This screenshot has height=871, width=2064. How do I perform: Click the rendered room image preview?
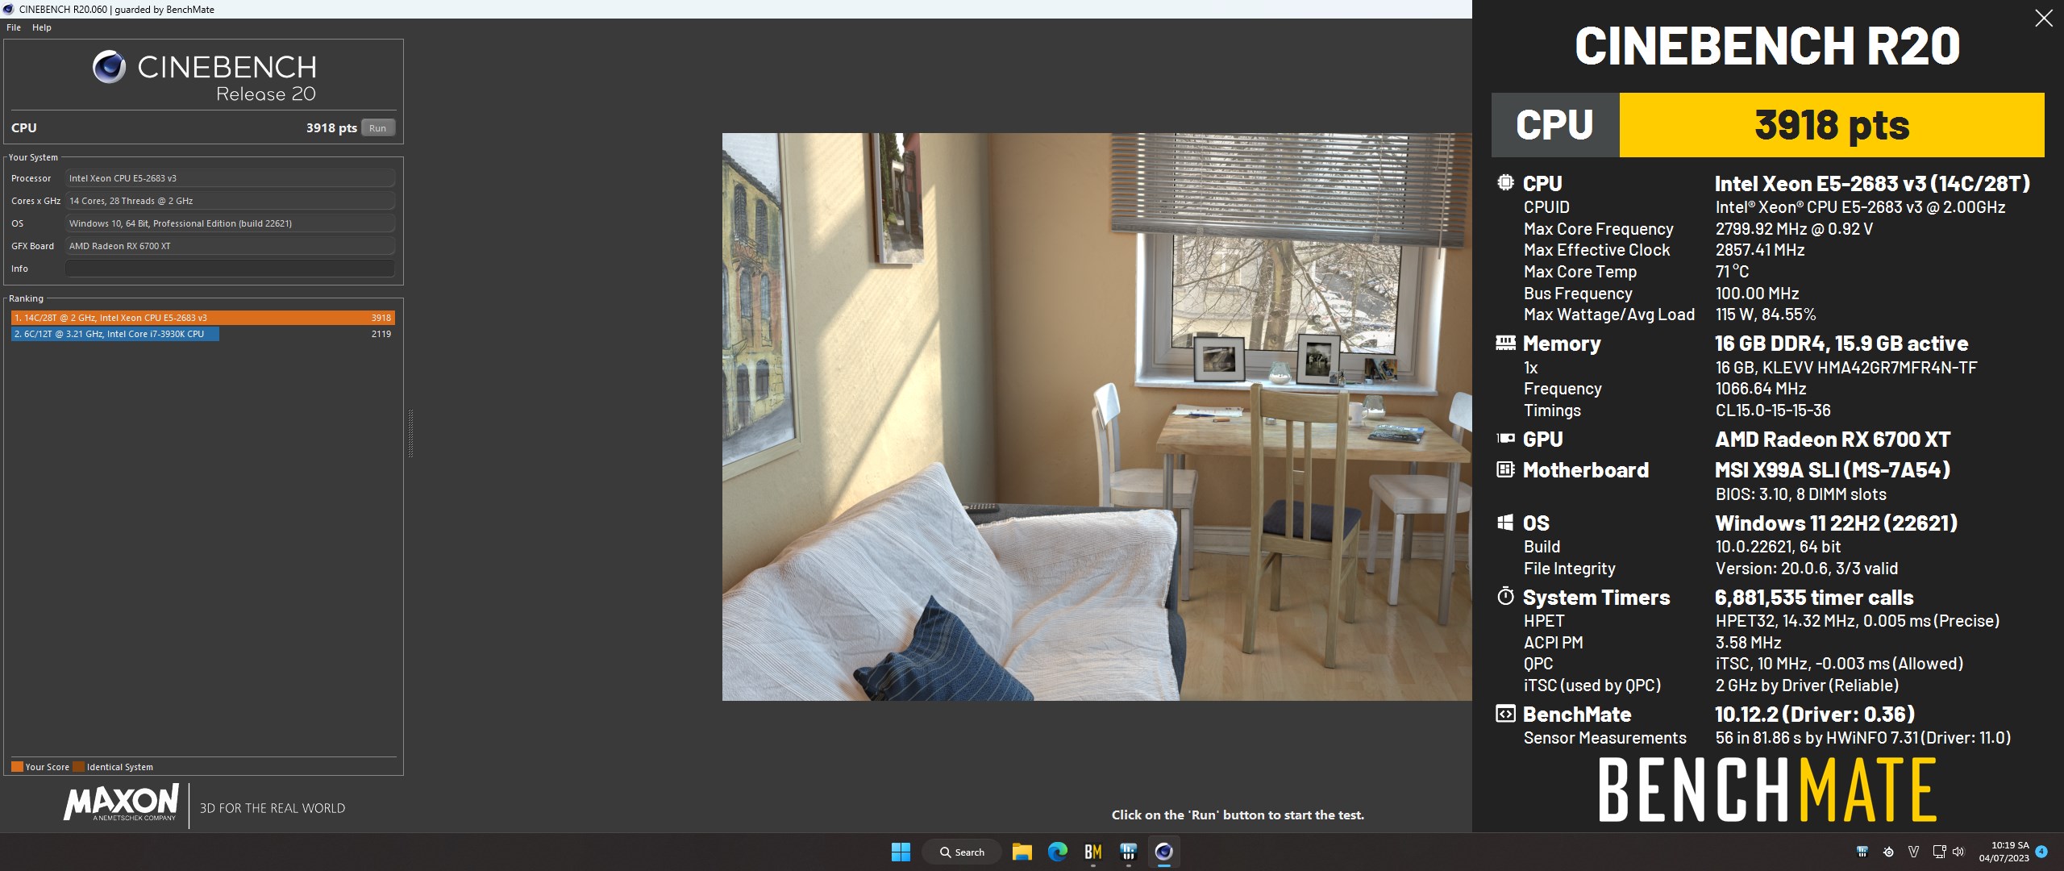point(1096,417)
